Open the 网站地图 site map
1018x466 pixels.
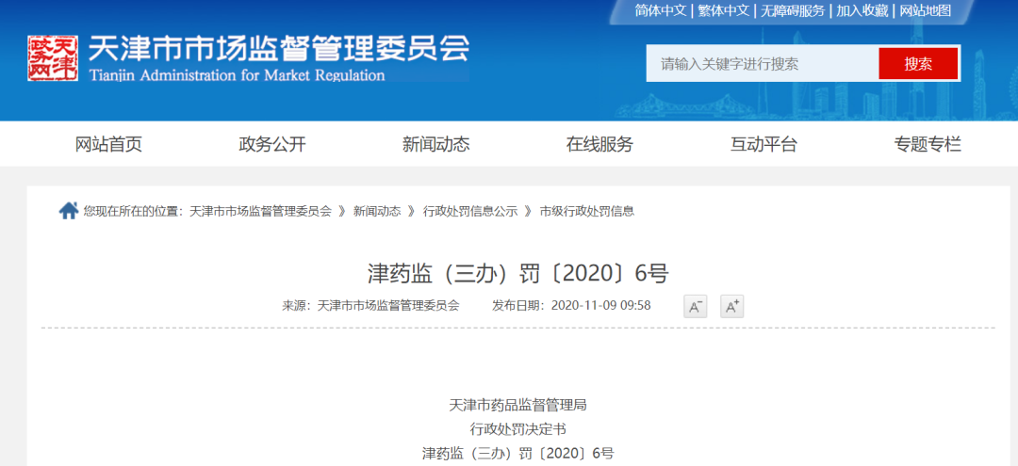[926, 10]
